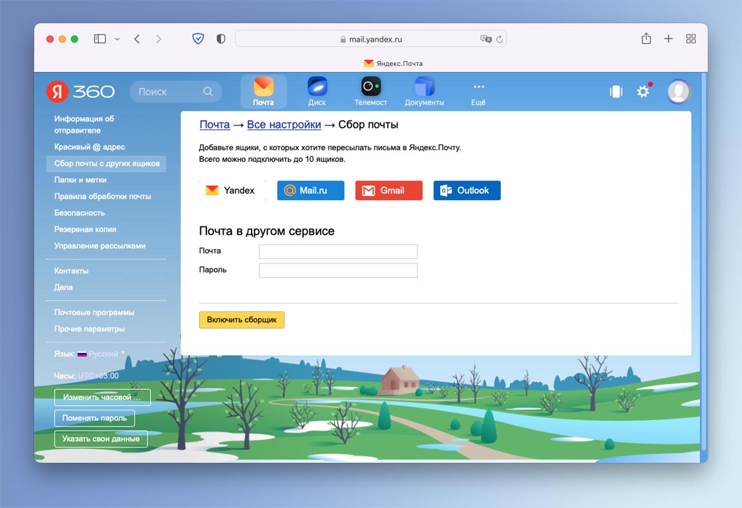This screenshot has width=742, height=508.
Task: Open the Русский language dropdown
Action: (x=106, y=354)
